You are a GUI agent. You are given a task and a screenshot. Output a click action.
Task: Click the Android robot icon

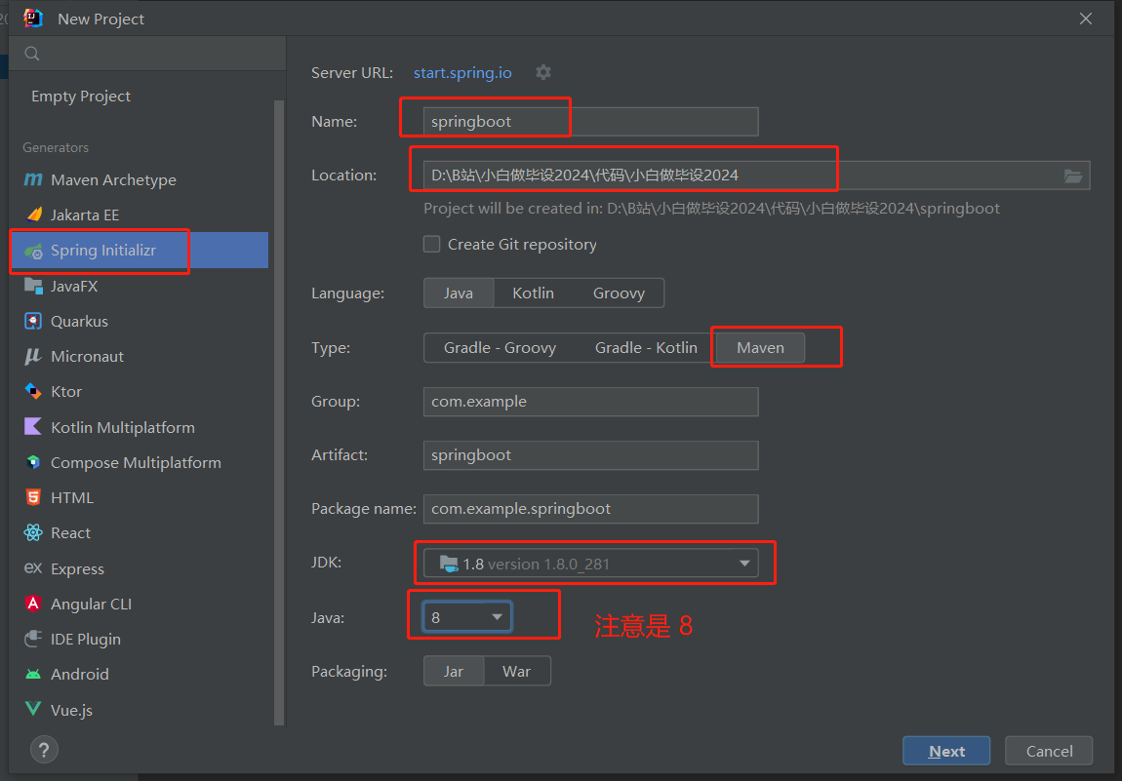[x=33, y=674]
